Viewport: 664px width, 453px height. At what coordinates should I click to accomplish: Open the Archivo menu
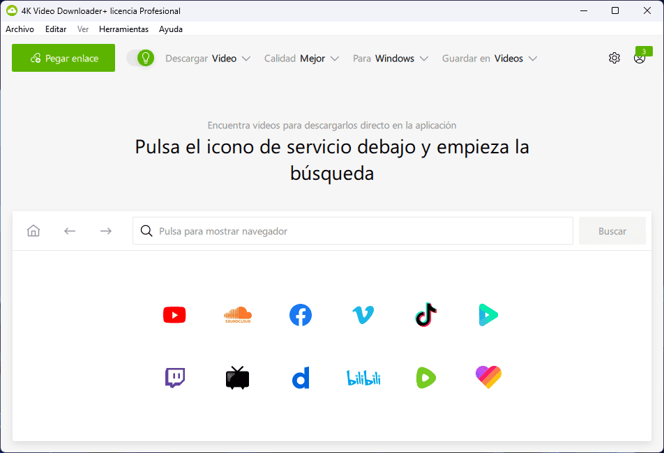20,29
